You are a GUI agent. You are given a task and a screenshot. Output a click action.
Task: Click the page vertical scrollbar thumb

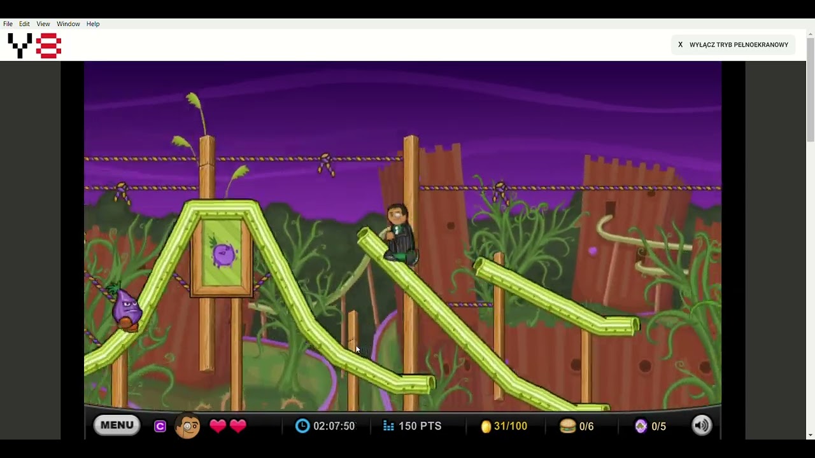811,90
